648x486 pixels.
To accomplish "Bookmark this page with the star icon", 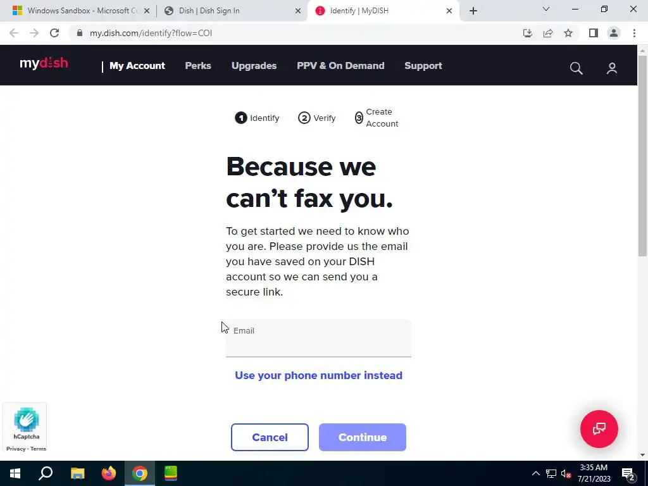I will click(x=568, y=33).
